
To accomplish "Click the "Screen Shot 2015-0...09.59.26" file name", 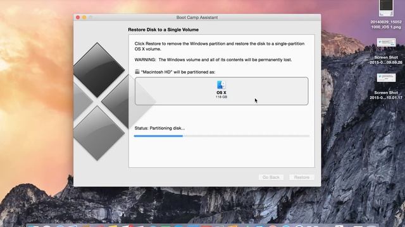I will (386, 60).
